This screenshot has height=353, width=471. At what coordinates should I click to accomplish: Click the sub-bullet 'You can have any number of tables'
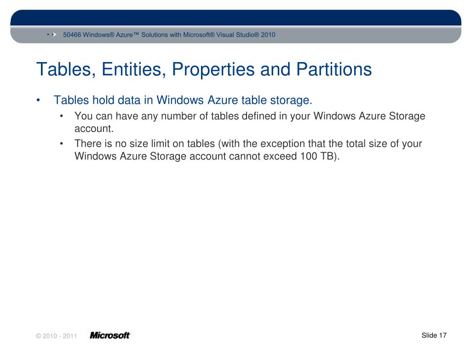click(250, 122)
